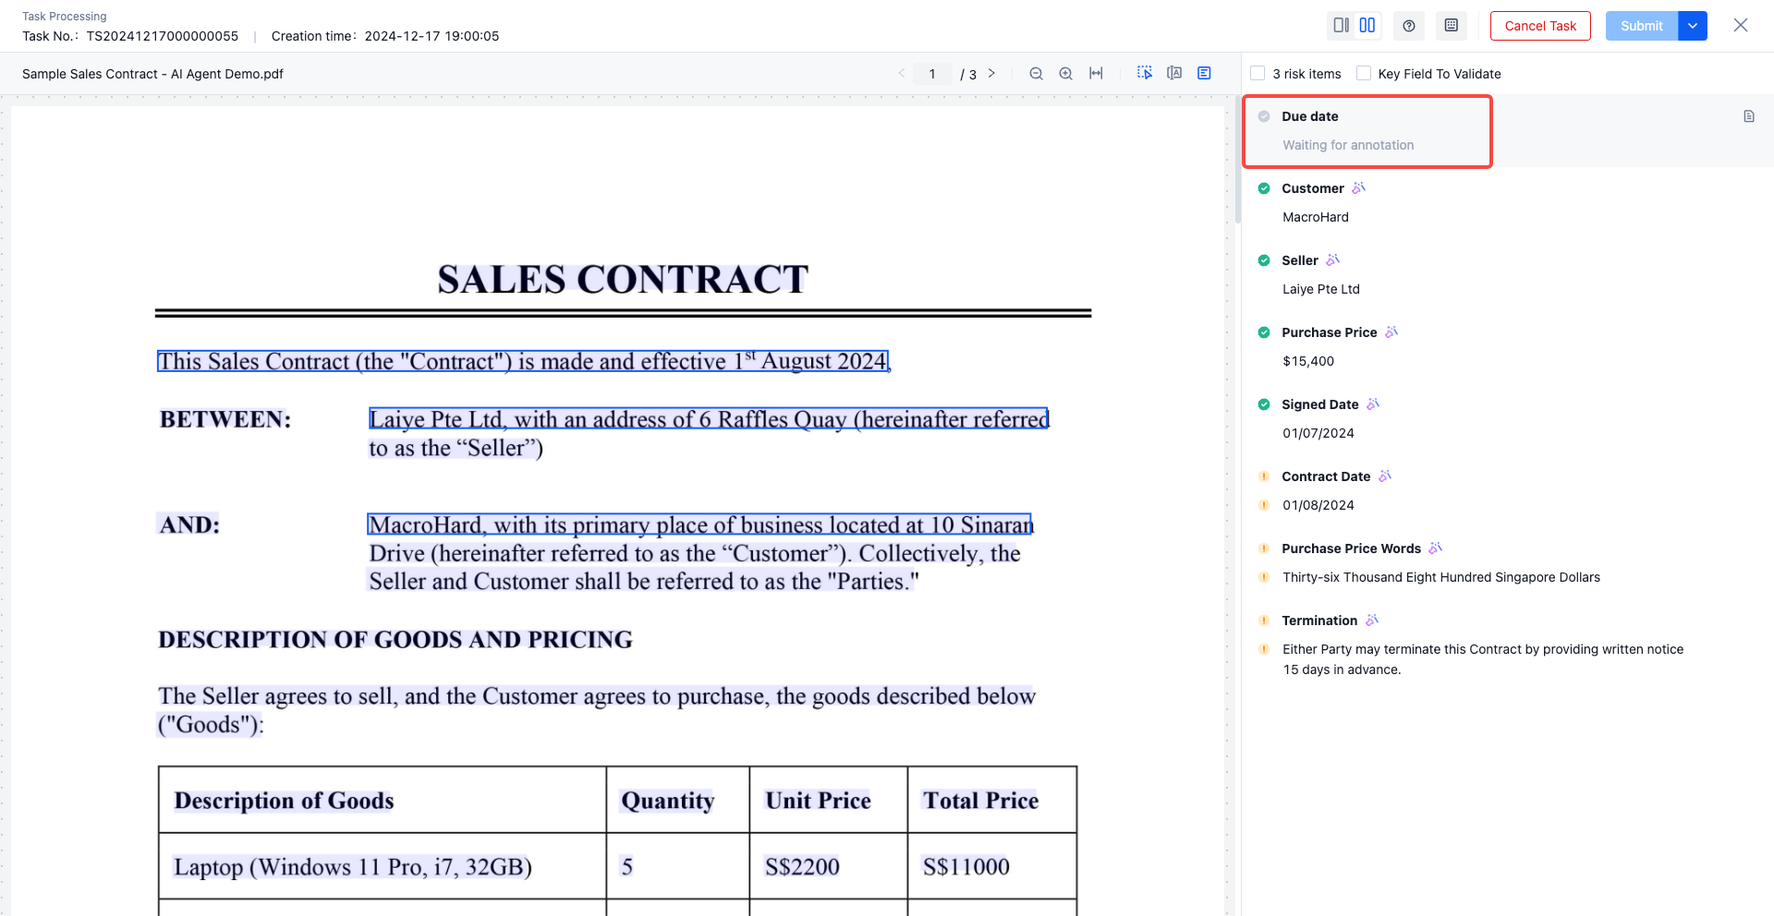The width and height of the screenshot is (1774, 916).
Task: Click the orange warning icon beside Termination
Action: point(1264,621)
